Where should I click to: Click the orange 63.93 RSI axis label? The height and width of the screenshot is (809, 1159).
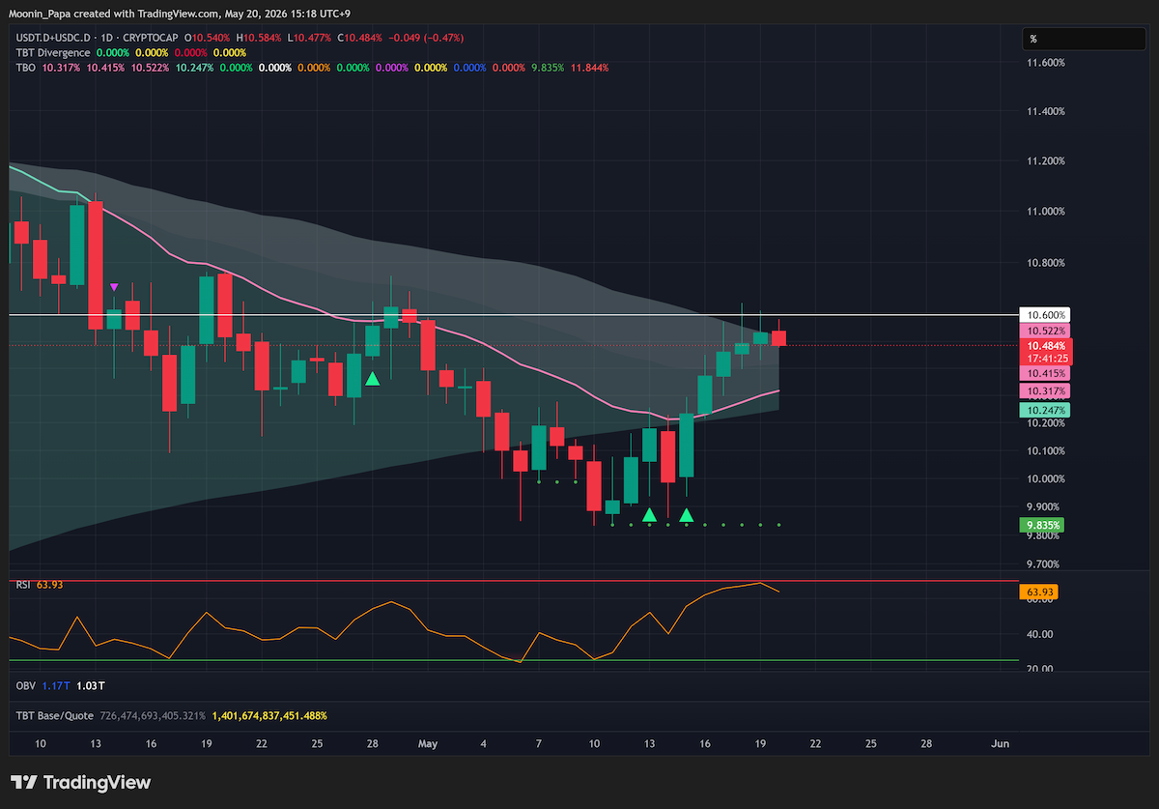[1039, 592]
